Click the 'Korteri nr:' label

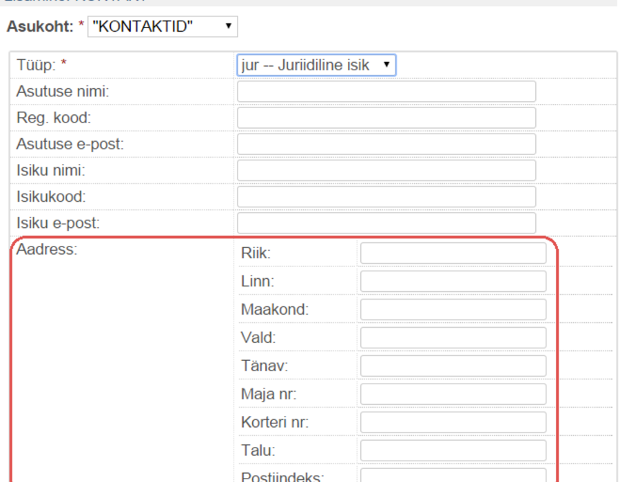click(275, 422)
